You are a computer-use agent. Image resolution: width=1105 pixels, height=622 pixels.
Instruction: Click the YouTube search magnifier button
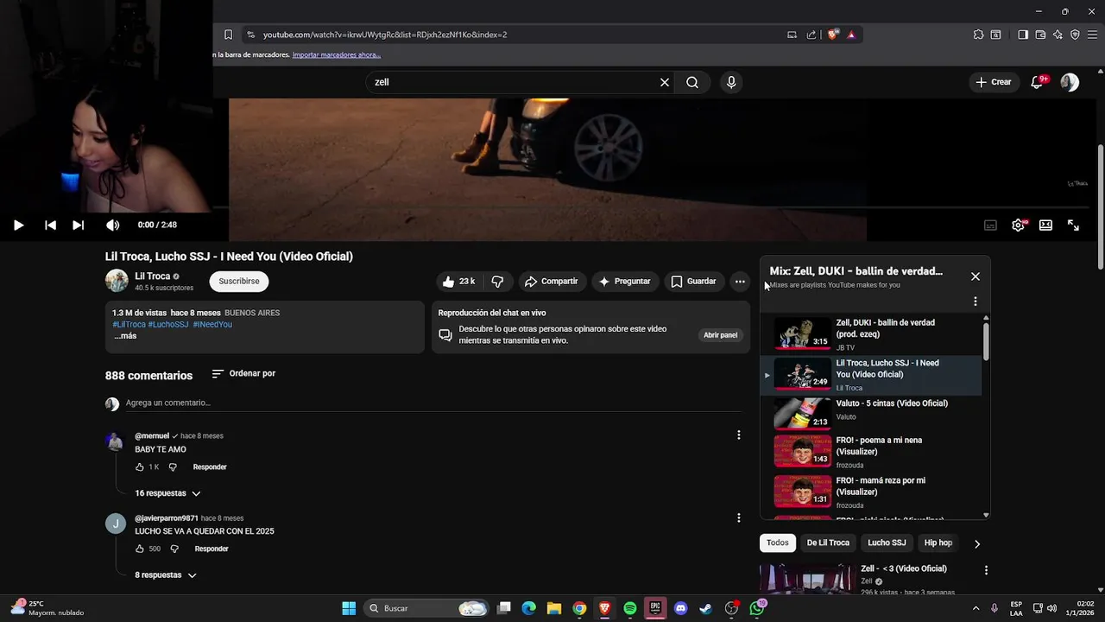tap(692, 82)
